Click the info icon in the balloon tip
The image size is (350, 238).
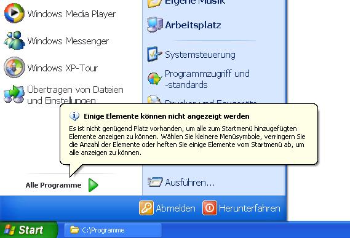click(x=74, y=116)
